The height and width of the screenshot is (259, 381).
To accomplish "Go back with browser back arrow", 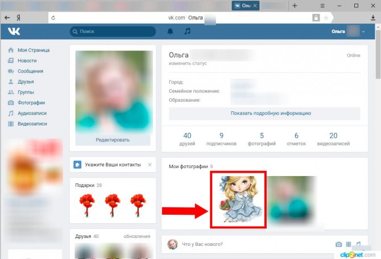I will (x=7, y=18).
